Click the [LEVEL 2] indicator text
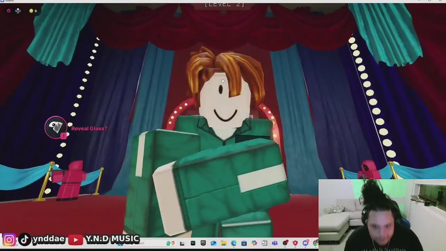The image size is (446, 251). 224,4
